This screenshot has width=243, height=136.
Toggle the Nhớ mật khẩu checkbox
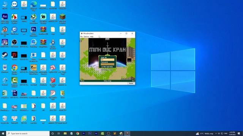[x=102, y=67]
